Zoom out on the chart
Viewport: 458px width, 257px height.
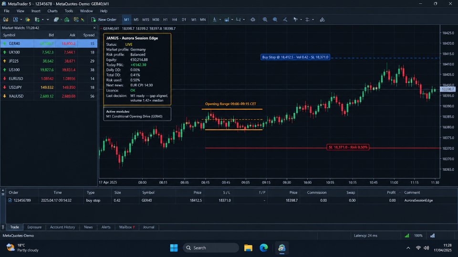[x=275, y=20]
